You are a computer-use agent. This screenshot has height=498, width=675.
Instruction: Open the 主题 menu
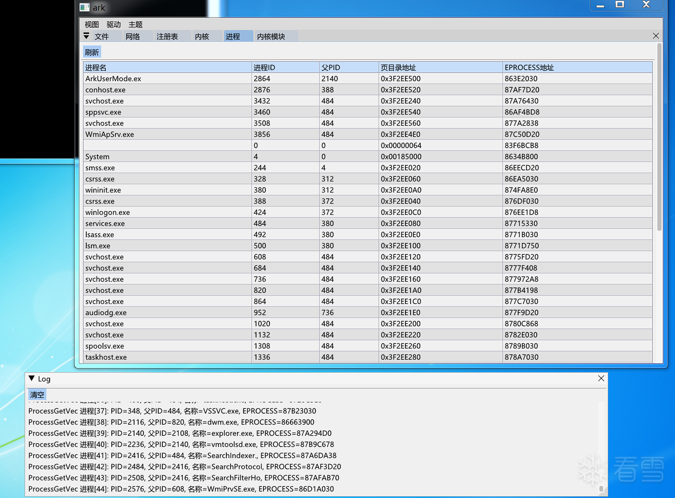(135, 25)
